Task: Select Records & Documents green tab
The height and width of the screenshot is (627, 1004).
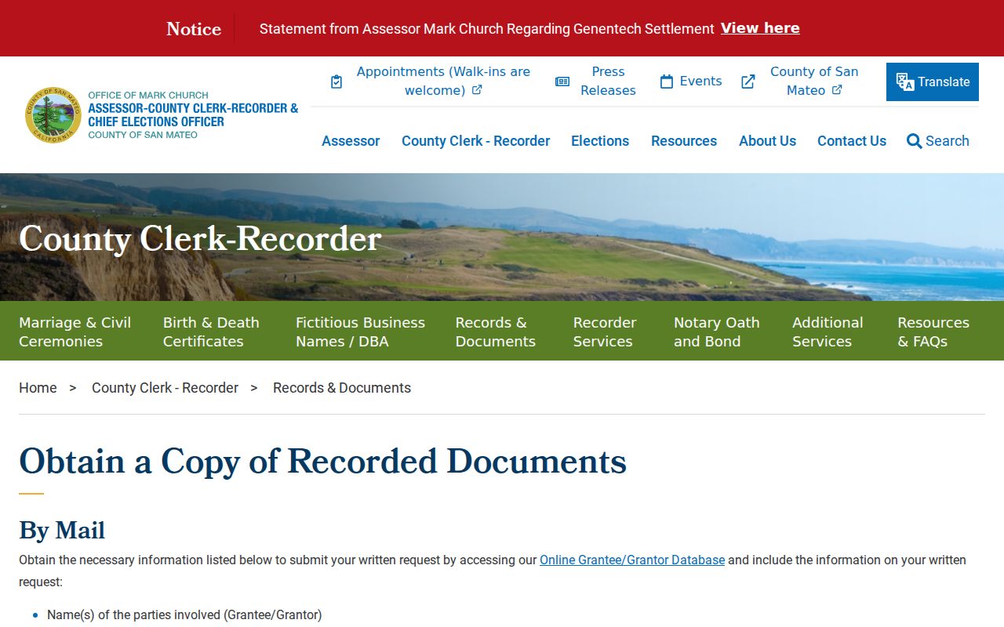Action: click(496, 332)
